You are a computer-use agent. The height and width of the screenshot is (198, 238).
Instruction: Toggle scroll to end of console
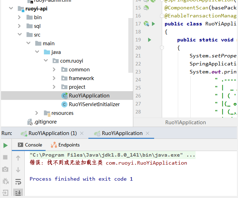[x=18, y=193]
